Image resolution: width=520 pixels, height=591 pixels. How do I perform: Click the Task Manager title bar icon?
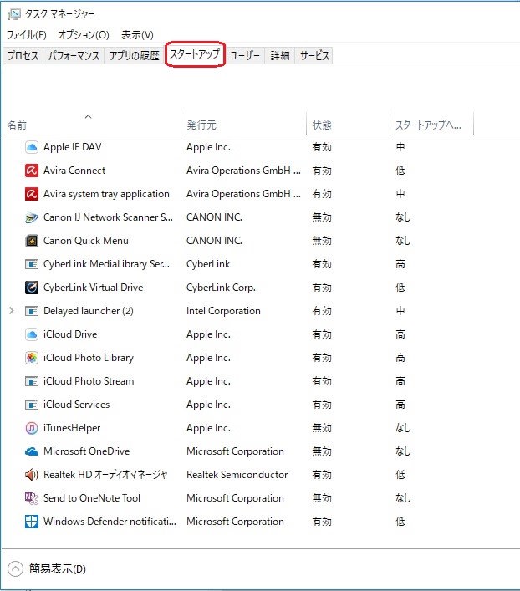pyautogui.click(x=14, y=14)
